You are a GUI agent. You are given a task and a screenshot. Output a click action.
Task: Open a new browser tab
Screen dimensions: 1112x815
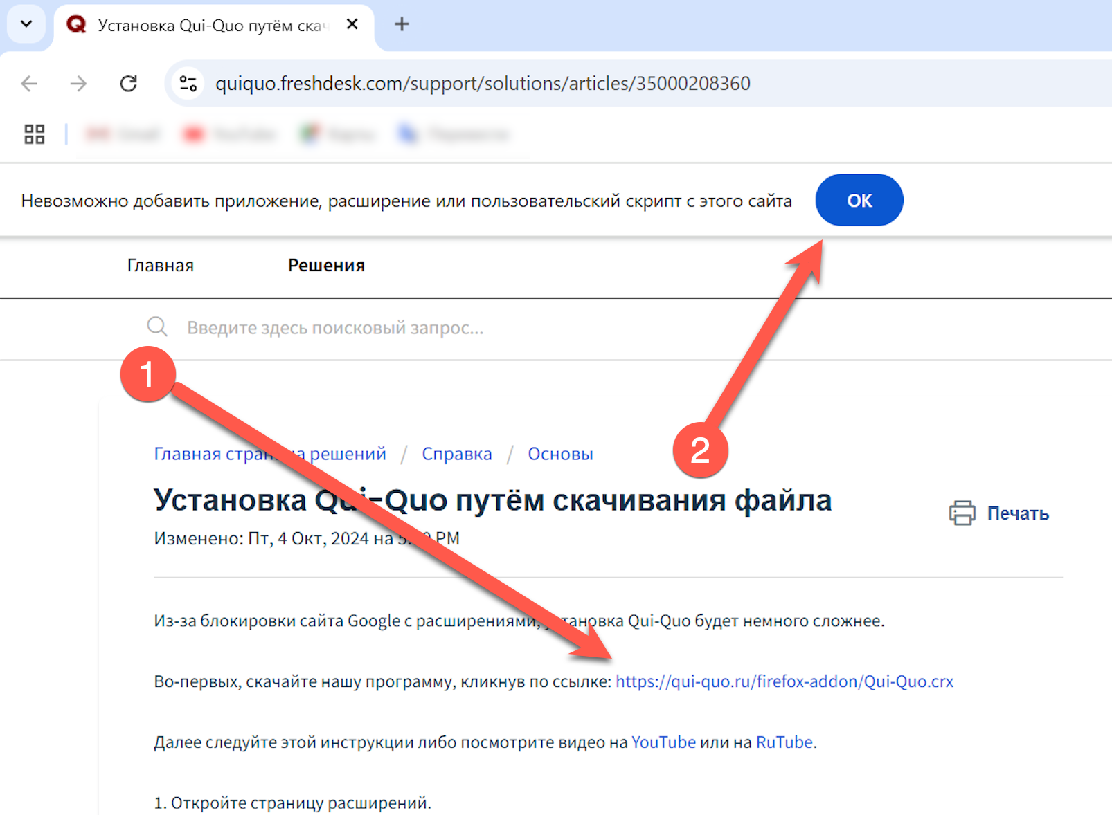tap(402, 24)
